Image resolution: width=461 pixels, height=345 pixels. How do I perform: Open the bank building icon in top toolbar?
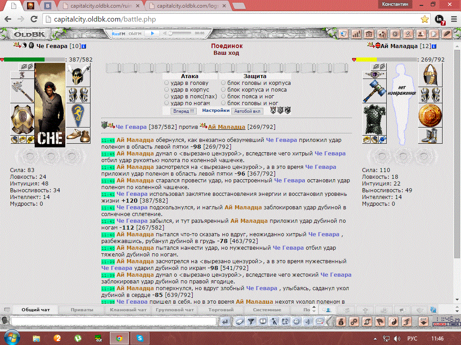pos(369,34)
